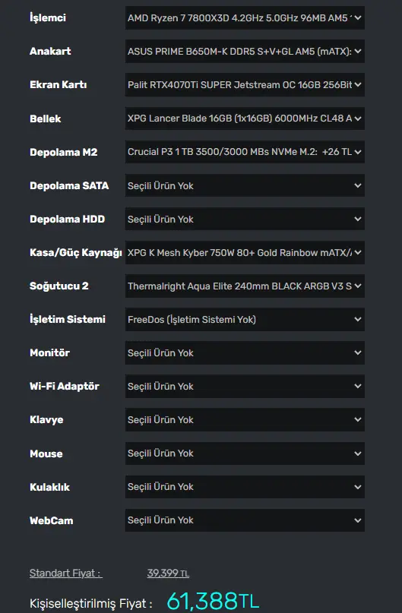Click the 61,388TL customized price
The height and width of the screenshot is (613, 402).
tap(213, 601)
